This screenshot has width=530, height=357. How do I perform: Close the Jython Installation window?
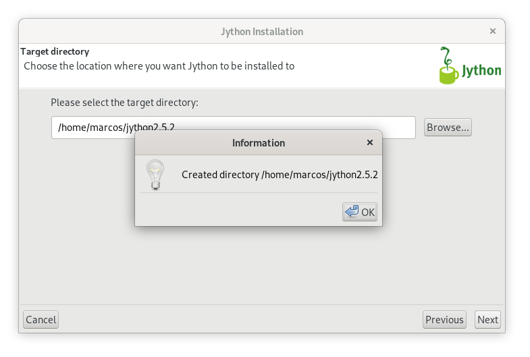point(493,31)
